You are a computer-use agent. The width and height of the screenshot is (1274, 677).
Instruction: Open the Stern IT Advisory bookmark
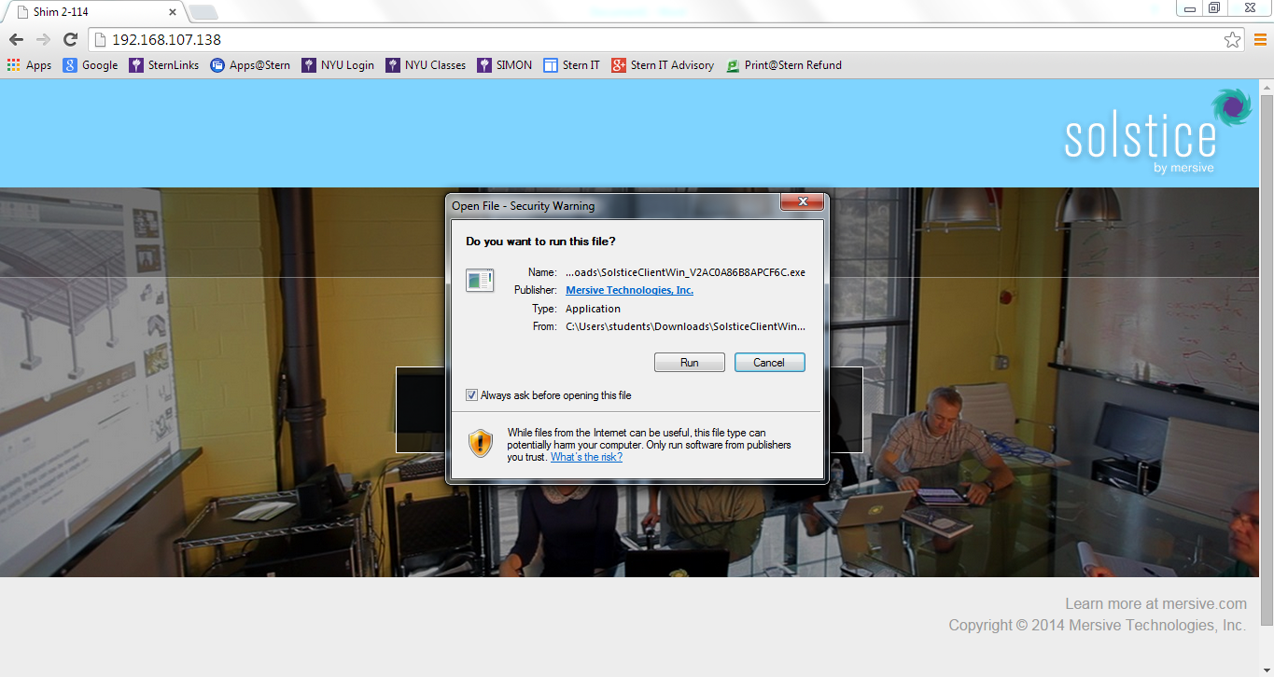663,65
